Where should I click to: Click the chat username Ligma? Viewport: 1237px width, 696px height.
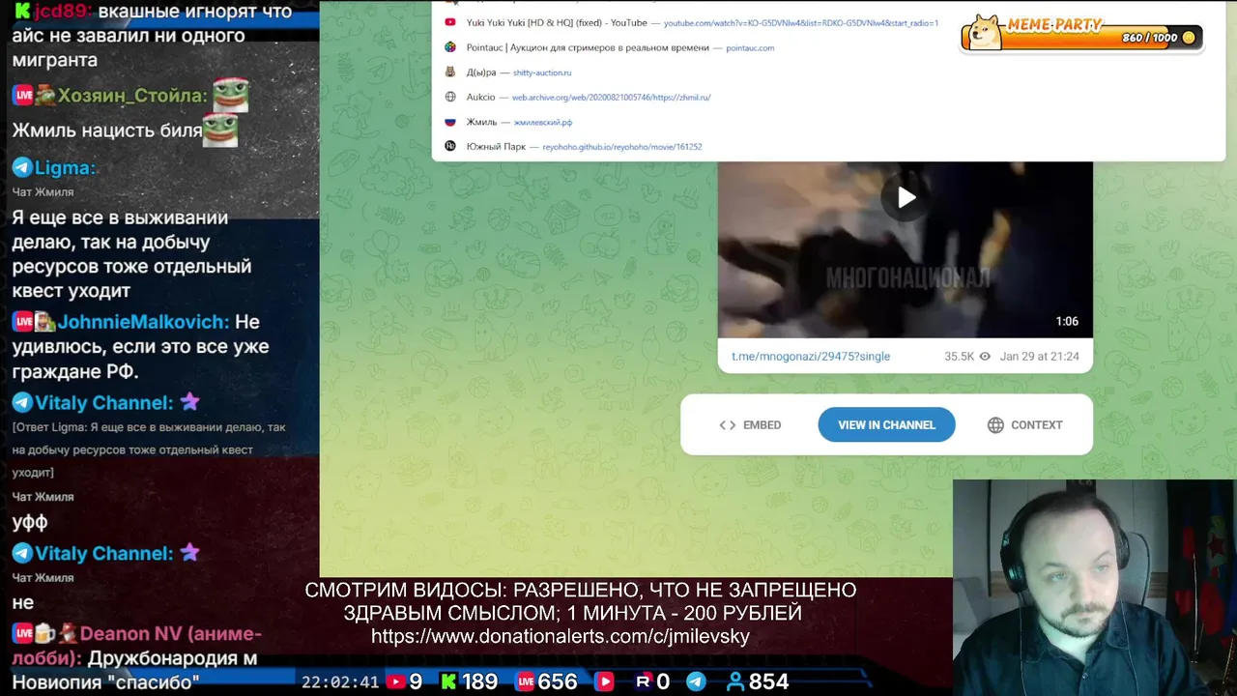coord(66,167)
